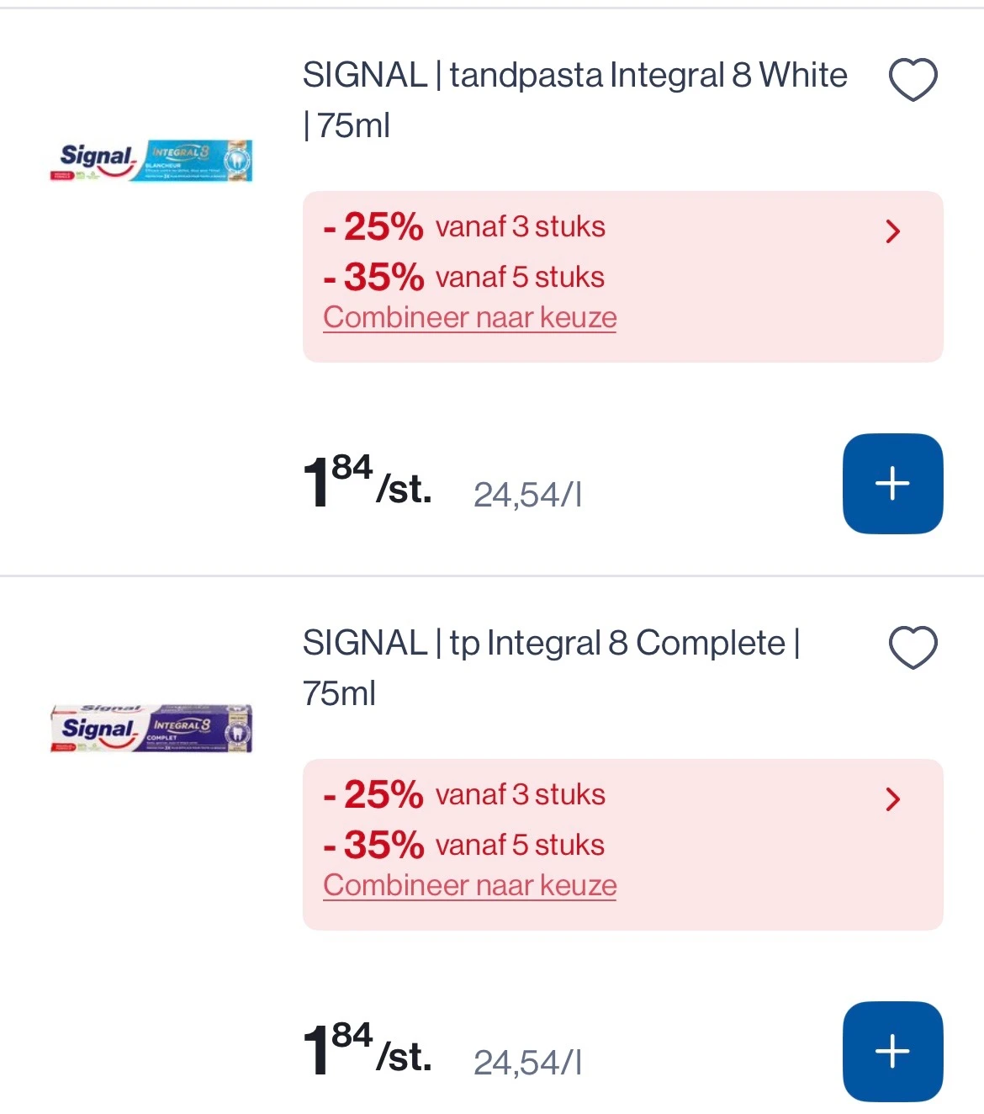Expand promo details for Integral 8 White

point(892,231)
